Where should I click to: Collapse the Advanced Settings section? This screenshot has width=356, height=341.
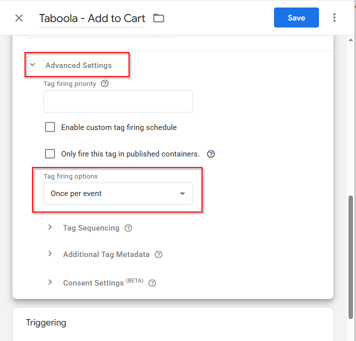(32, 64)
